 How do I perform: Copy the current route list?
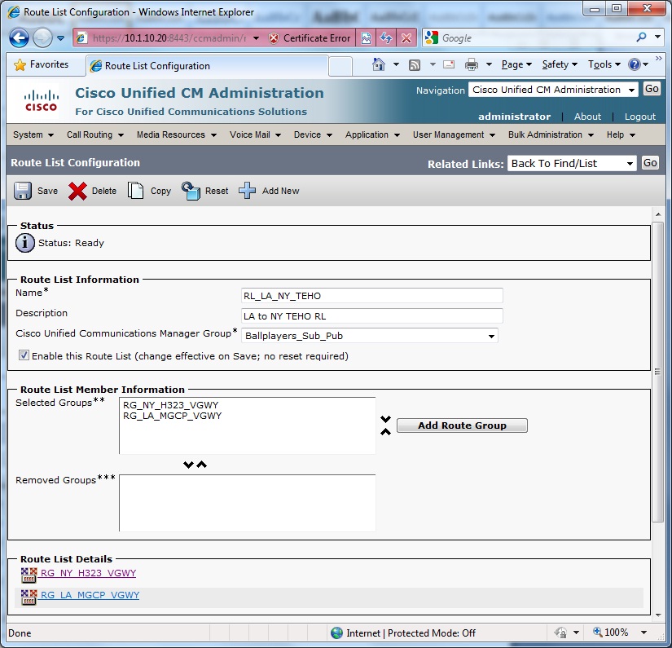pyautogui.click(x=149, y=190)
